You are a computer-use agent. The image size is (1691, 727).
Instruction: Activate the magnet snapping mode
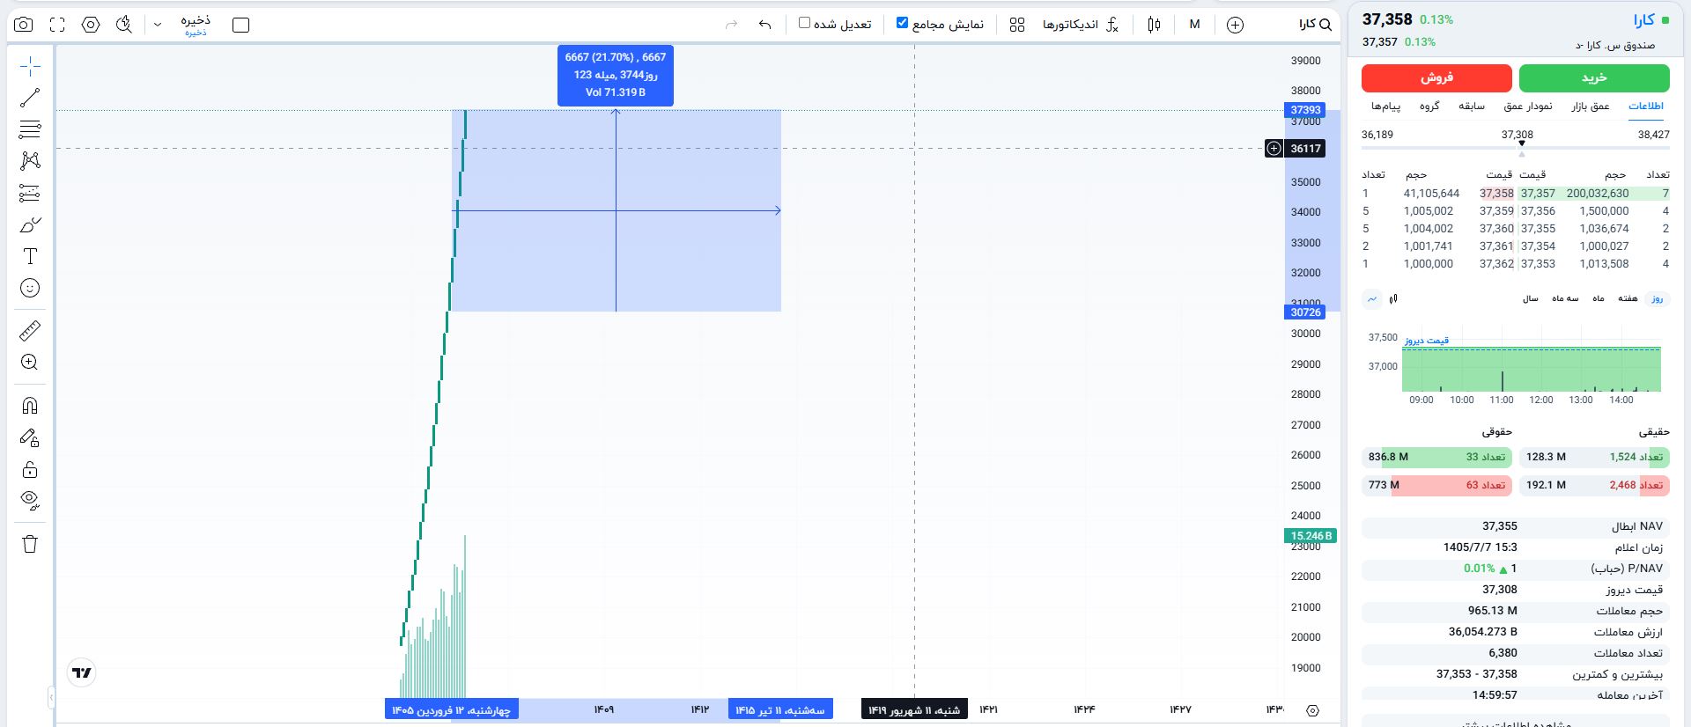coord(30,406)
